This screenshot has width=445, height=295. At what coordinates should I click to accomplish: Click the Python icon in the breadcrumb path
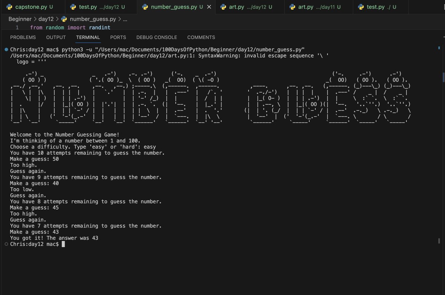tap(64, 19)
